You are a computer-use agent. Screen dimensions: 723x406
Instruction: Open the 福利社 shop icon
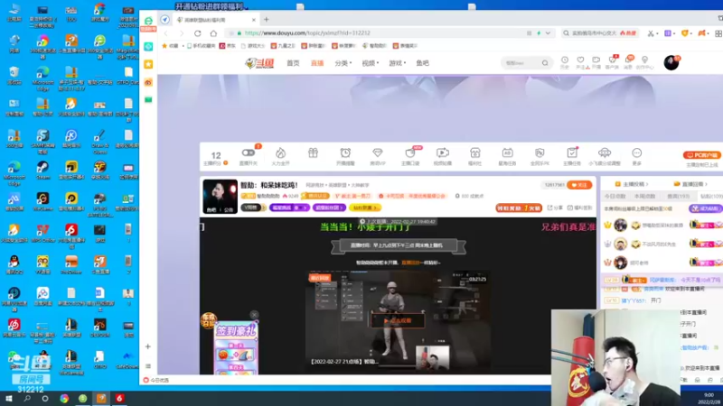(x=475, y=155)
